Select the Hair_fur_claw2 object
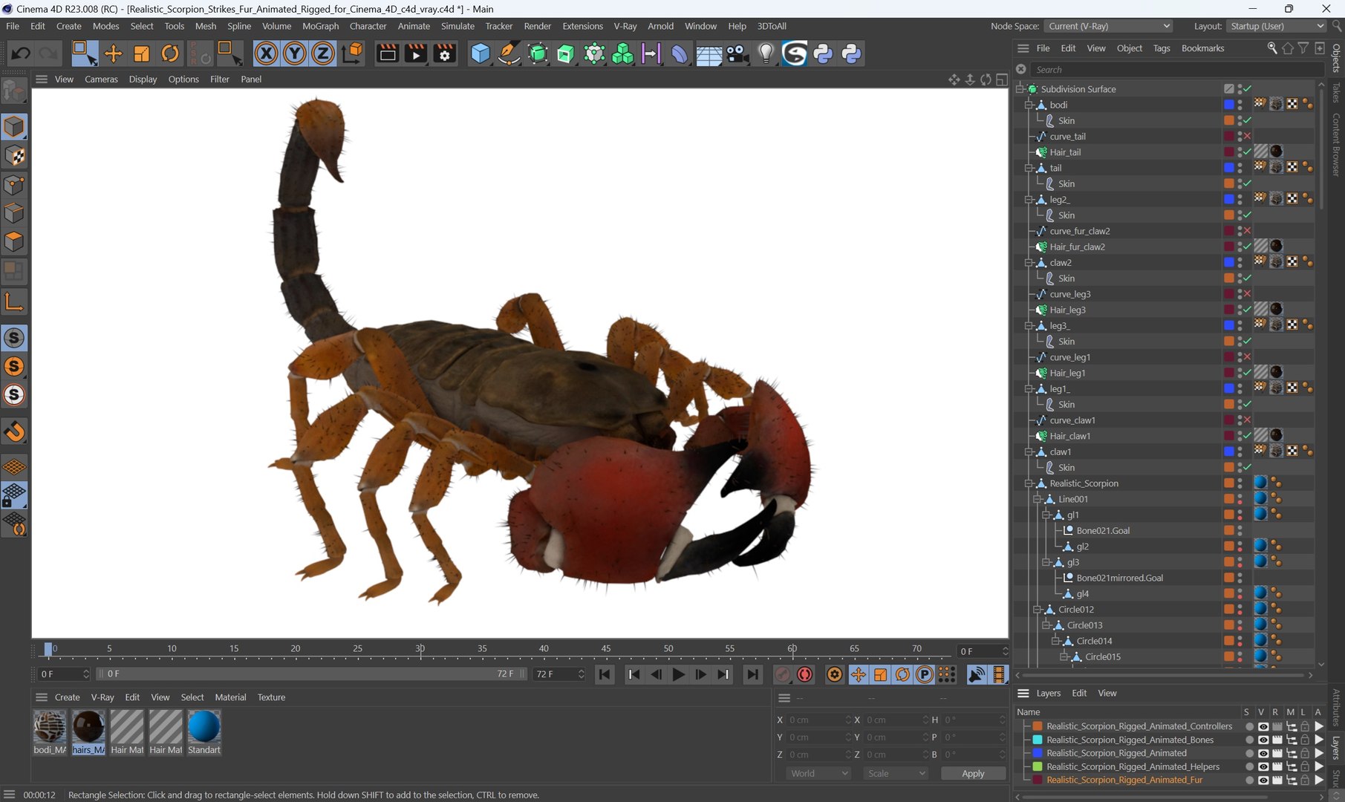 click(x=1077, y=247)
